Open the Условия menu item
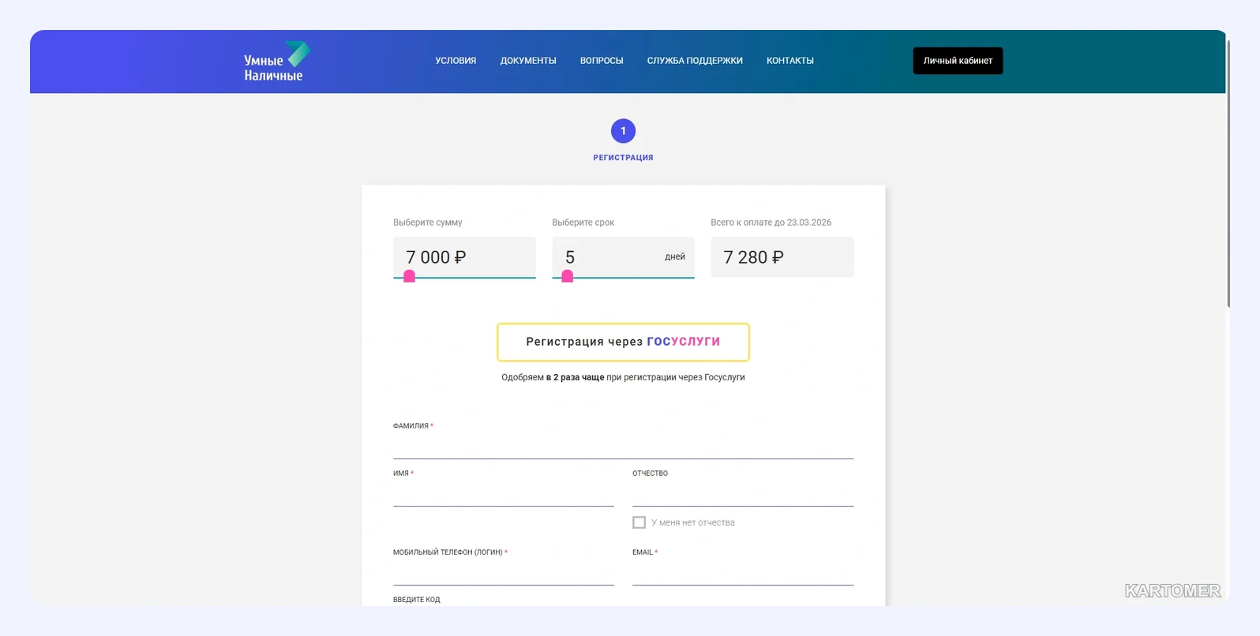The height and width of the screenshot is (636, 1260). [456, 61]
